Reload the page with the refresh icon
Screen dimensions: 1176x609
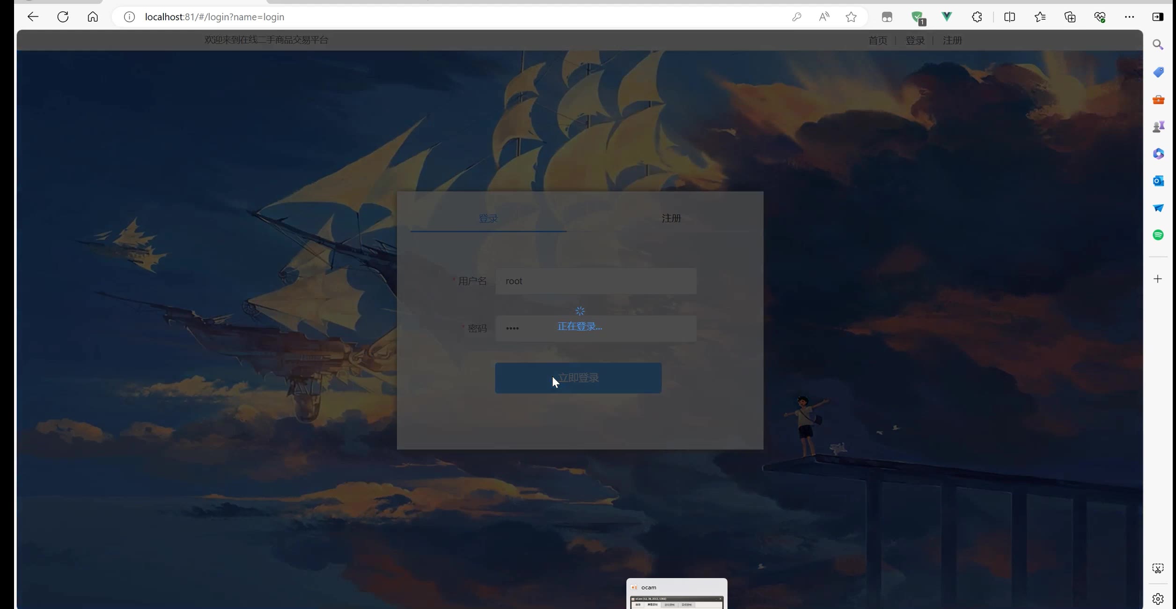(63, 17)
